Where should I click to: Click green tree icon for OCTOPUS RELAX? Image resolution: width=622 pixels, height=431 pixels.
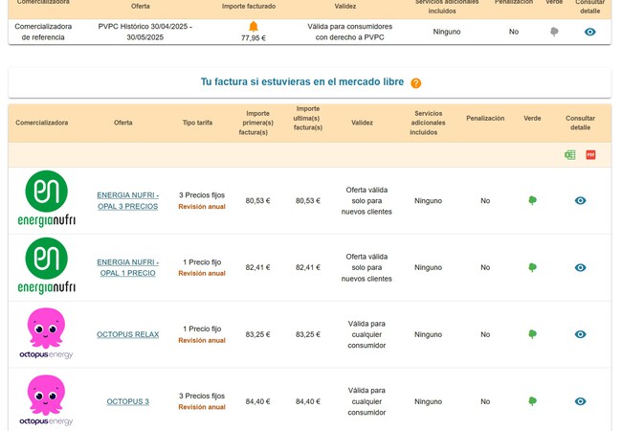point(532,334)
